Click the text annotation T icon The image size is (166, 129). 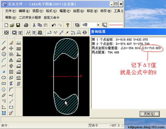pos(34,33)
